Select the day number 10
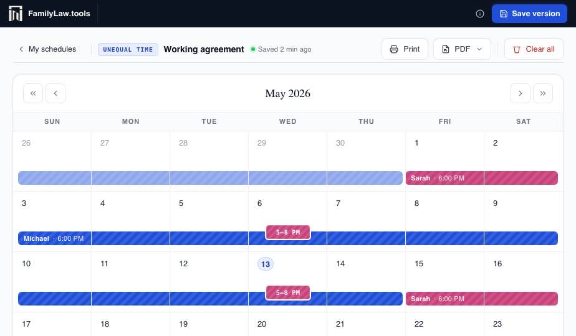 click(26, 264)
